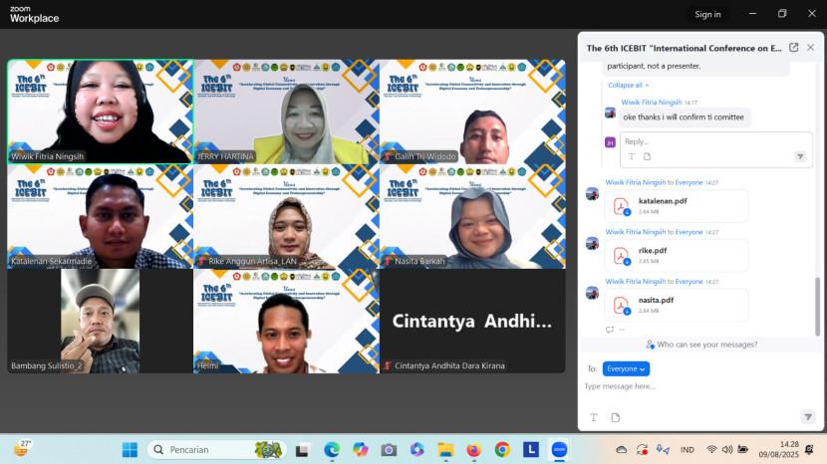This screenshot has width=827, height=464.
Task: Click the Sign in button
Action: tap(707, 14)
